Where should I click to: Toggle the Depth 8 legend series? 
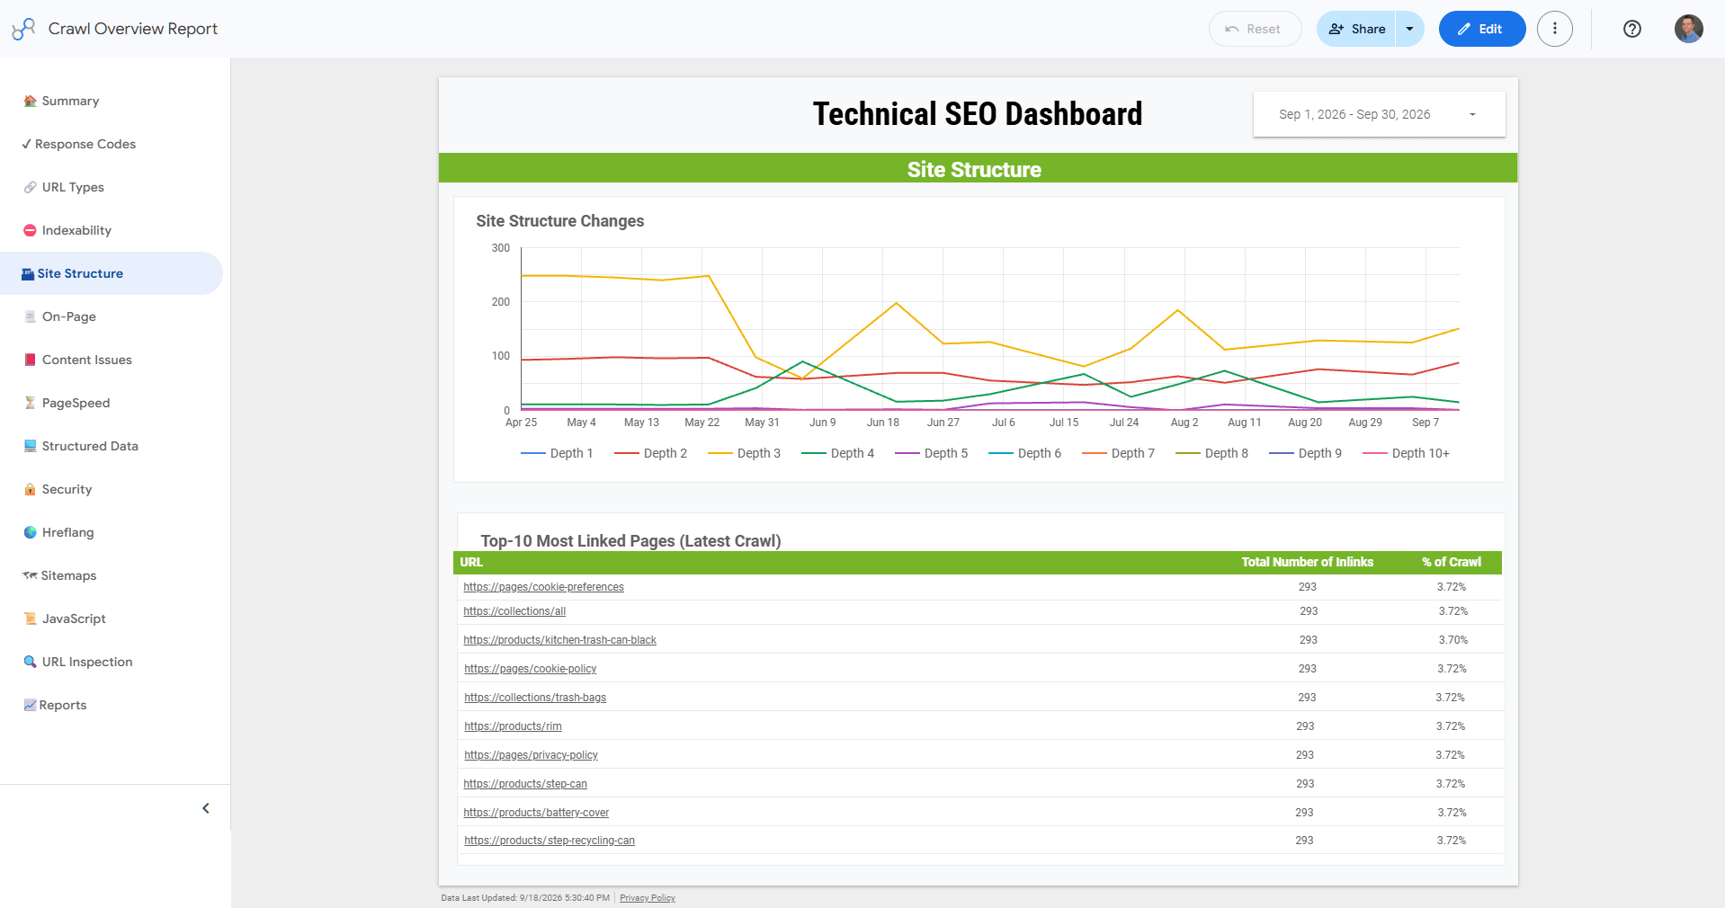pos(1211,453)
